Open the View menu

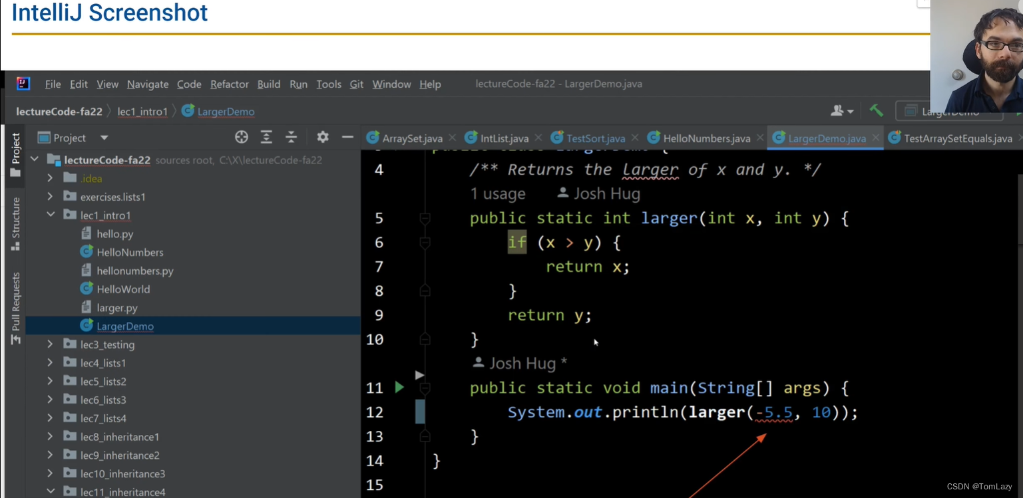(107, 84)
